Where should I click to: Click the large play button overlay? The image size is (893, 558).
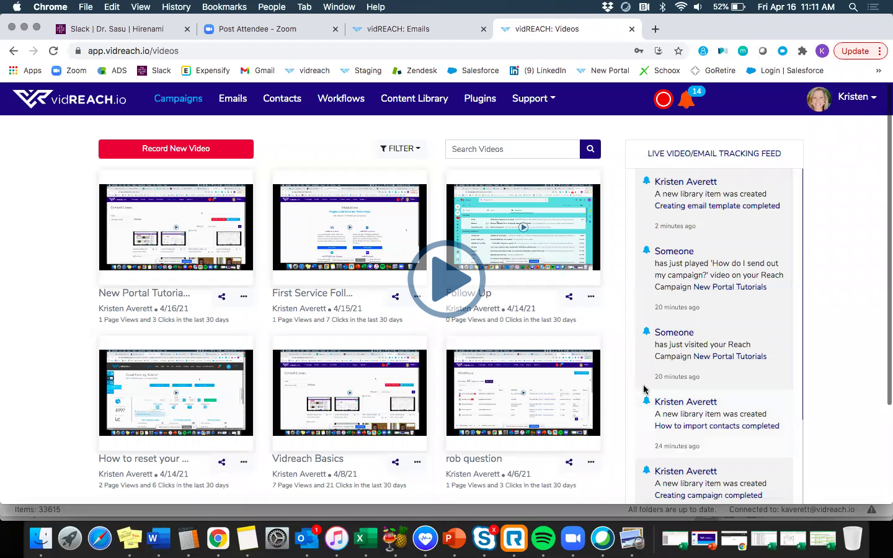coord(446,279)
